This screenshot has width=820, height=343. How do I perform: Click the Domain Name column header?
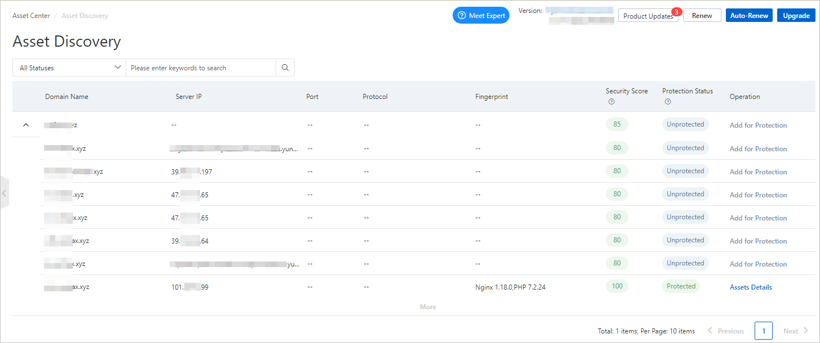[x=67, y=96]
